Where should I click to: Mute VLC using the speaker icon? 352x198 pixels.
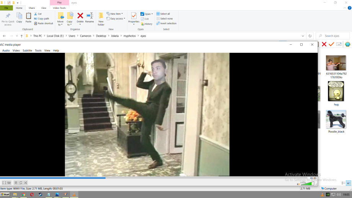298,184
